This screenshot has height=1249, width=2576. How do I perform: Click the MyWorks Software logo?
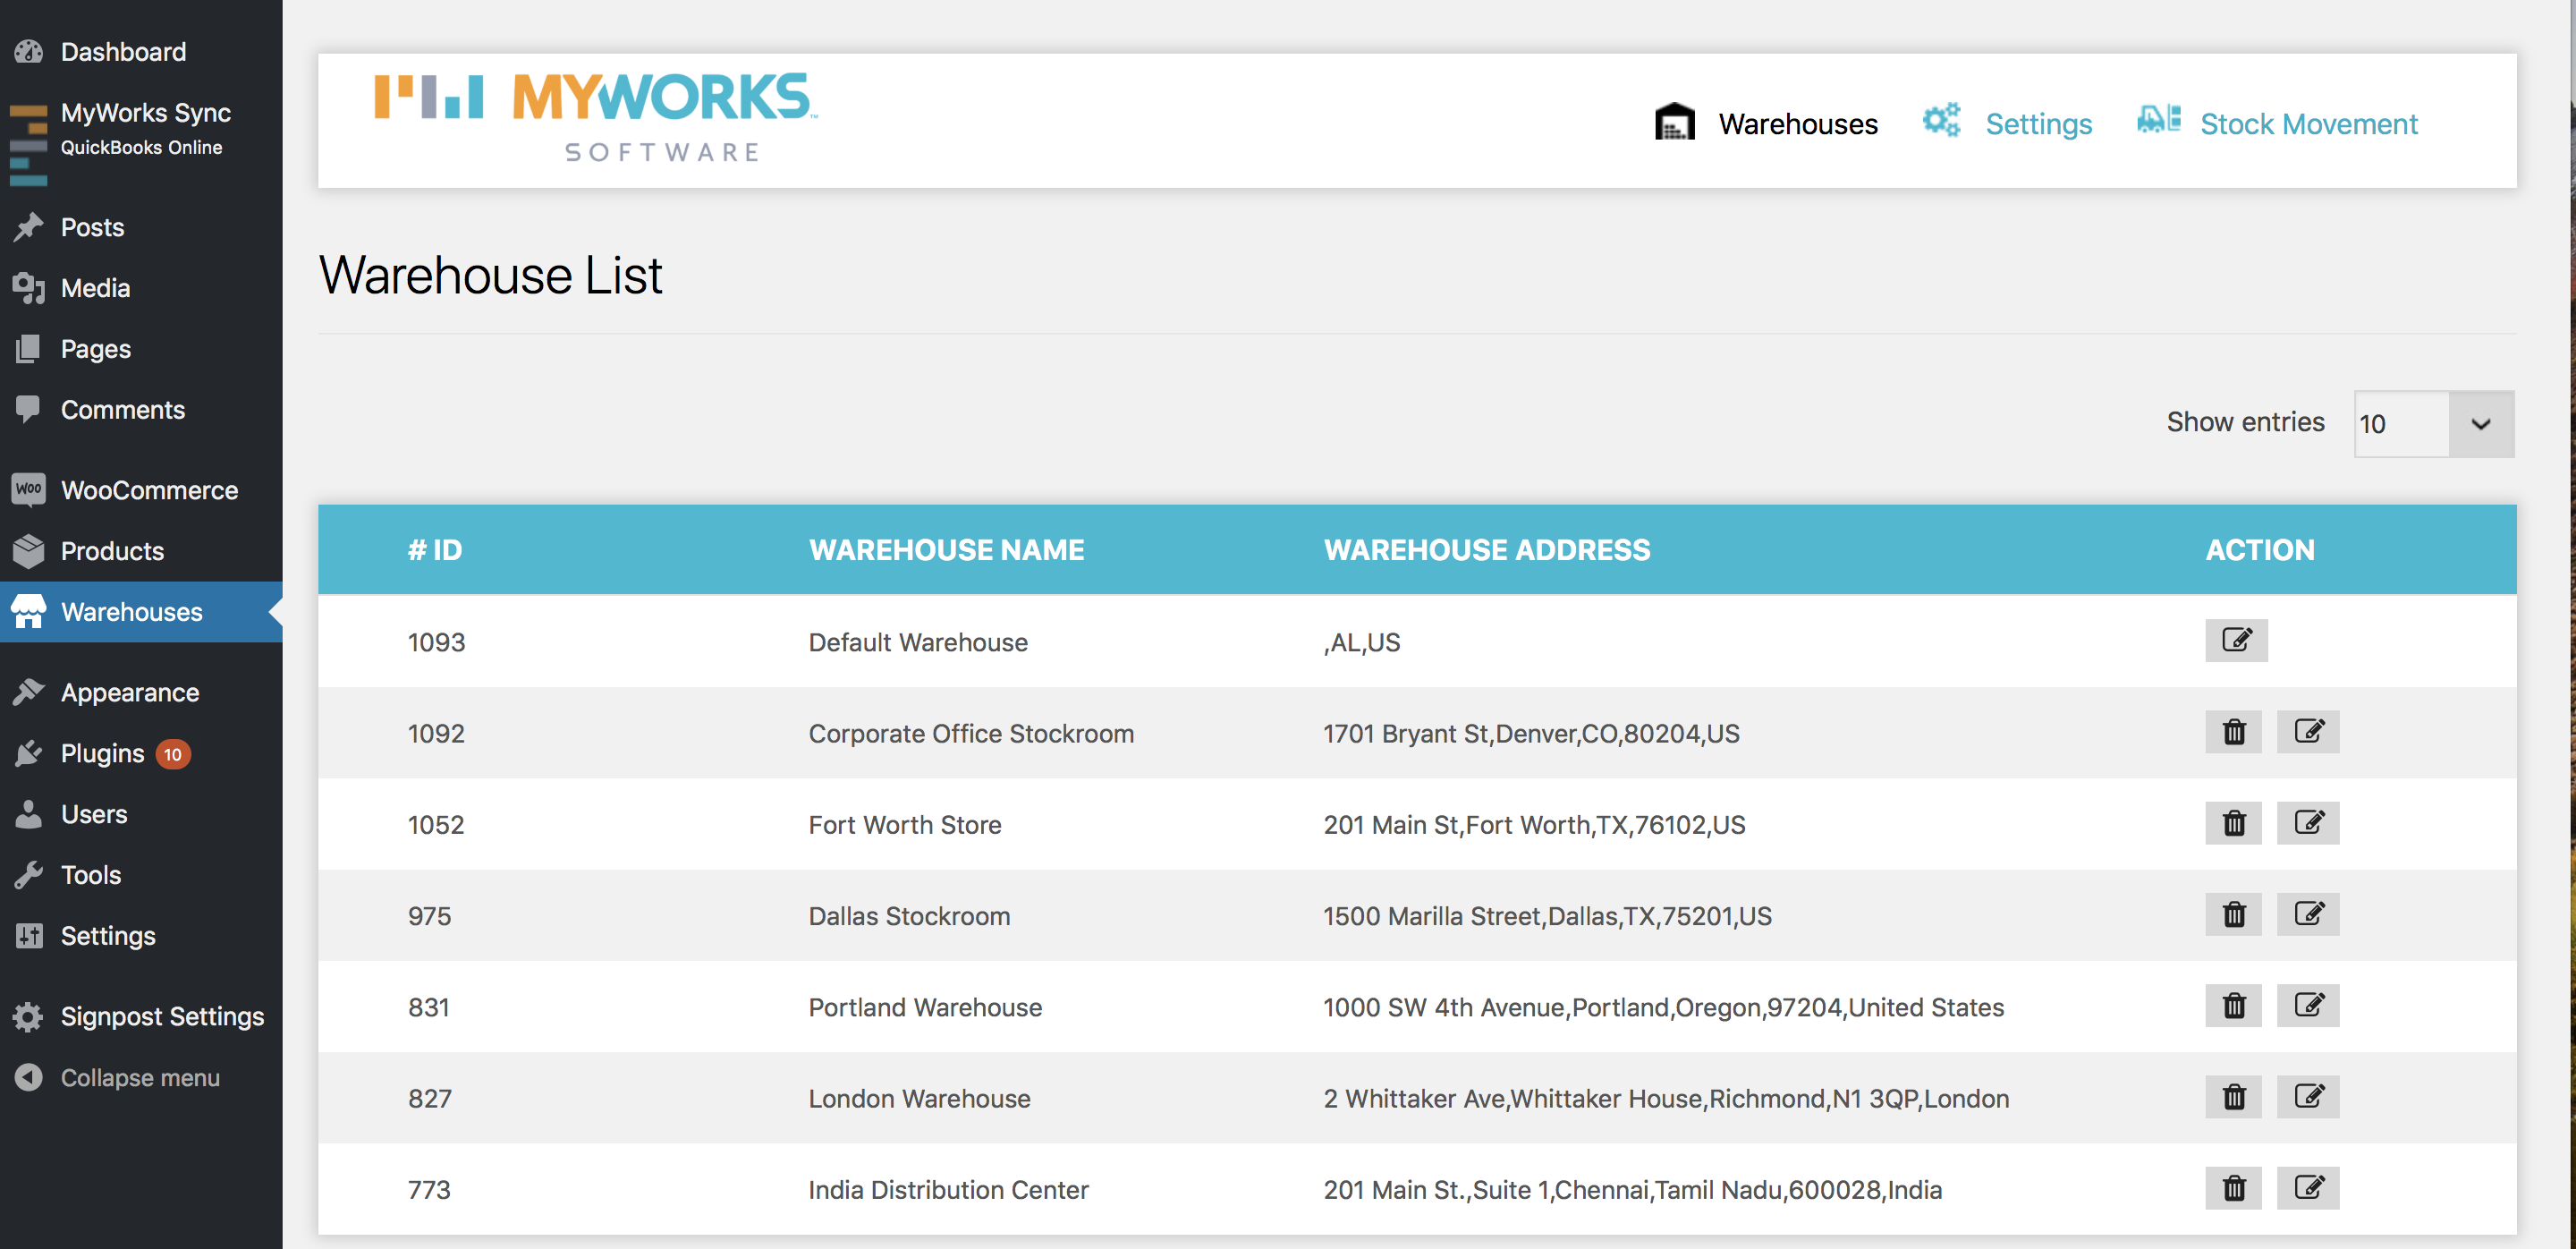[x=596, y=118]
